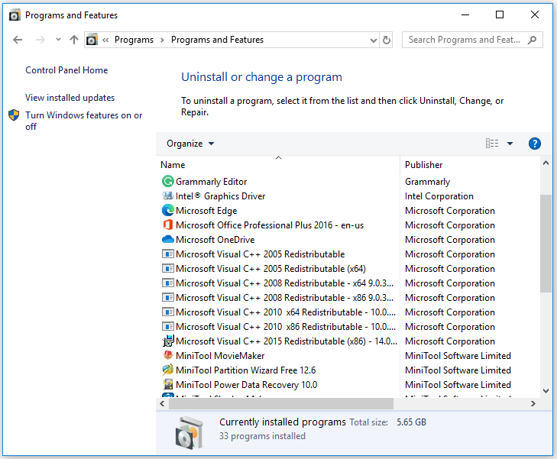The width and height of the screenshot is (557, 459).
Task: Click the horizontal scrollbar thumb
Action: coord(281,403)
